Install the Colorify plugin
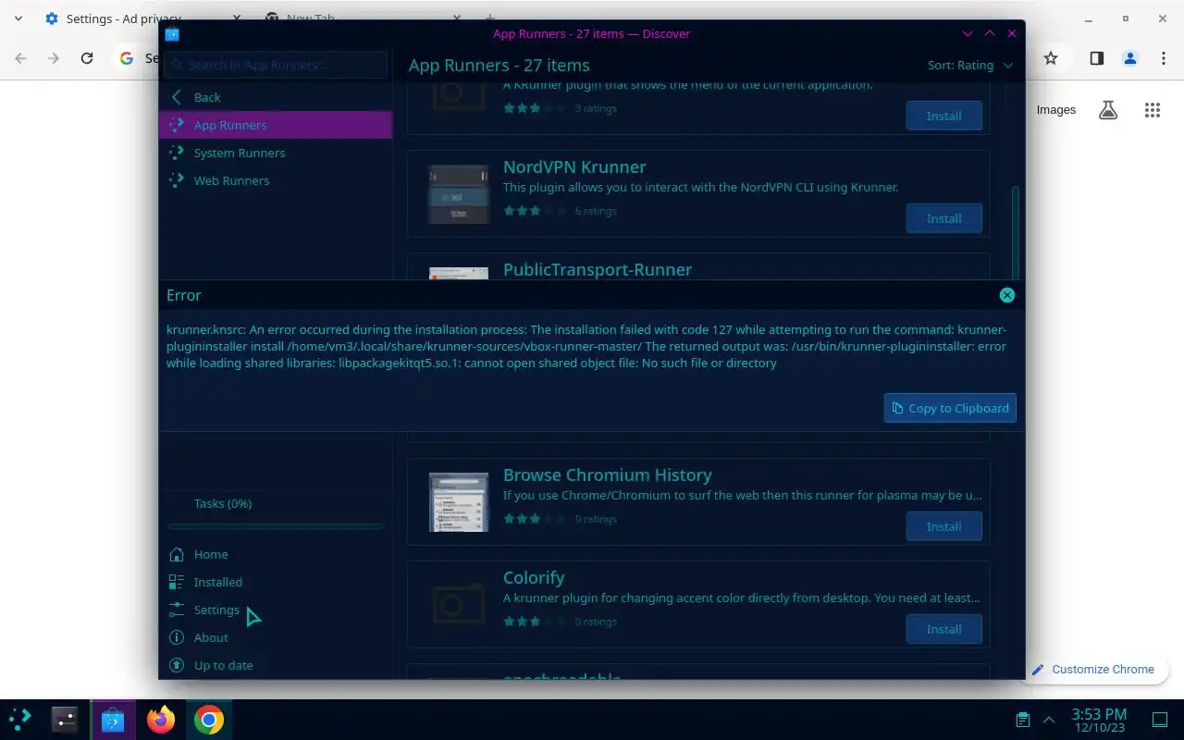1184x740 pixels. point(943,629)
